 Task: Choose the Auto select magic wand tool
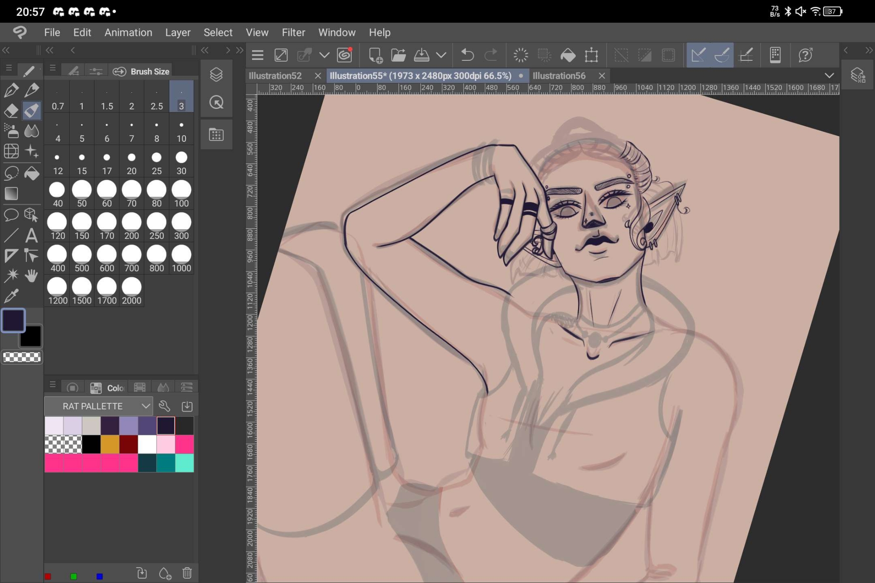11,276
